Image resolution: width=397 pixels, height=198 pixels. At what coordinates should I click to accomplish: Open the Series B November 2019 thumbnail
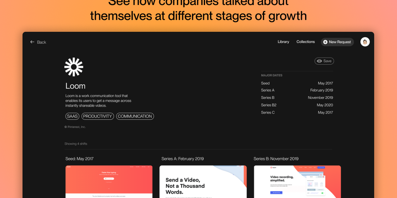pyautogui.click(x=297, y=181)
